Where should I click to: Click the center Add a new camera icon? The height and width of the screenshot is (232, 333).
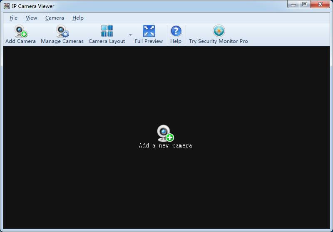[x=165, y=133]
